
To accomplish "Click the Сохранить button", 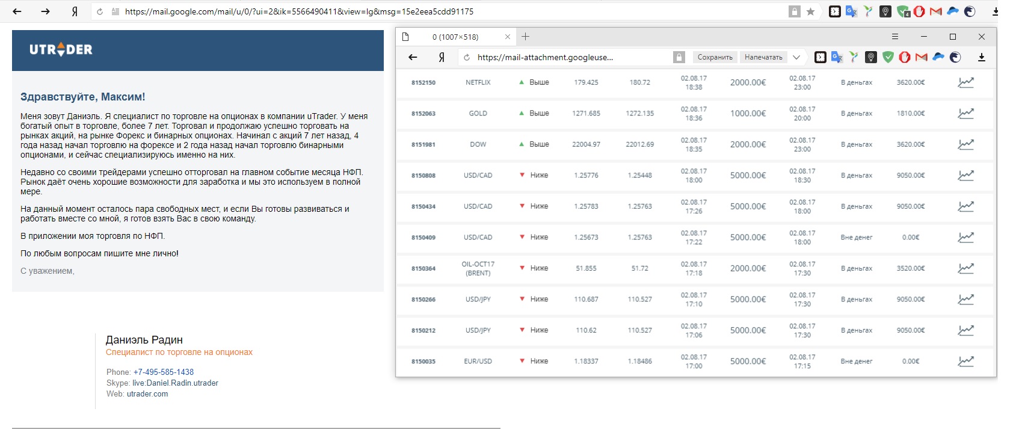I will tap(715, 57).
